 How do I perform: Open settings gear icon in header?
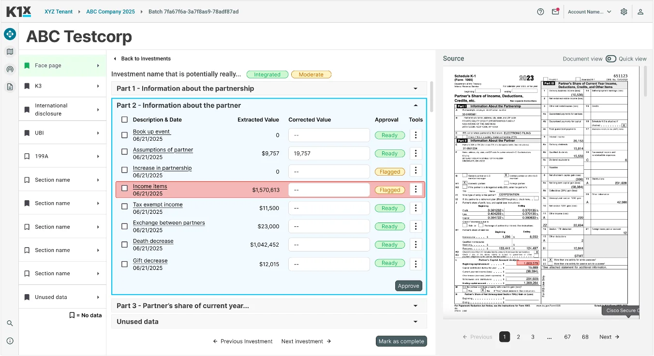[x=624, y=12]
